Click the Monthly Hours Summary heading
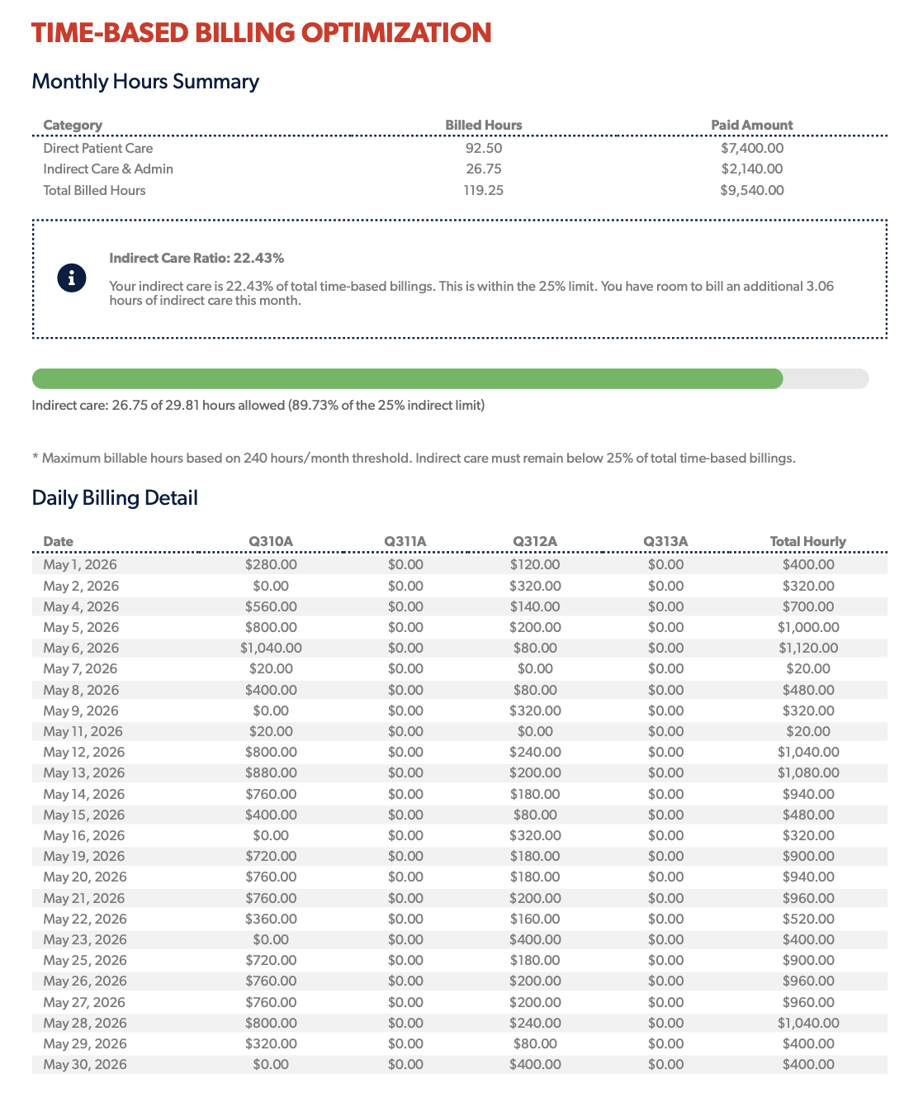 tap(145, 82)
